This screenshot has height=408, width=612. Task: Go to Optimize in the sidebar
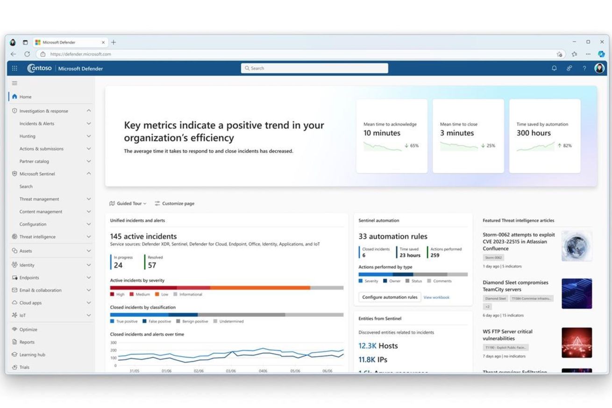(28, 329)
